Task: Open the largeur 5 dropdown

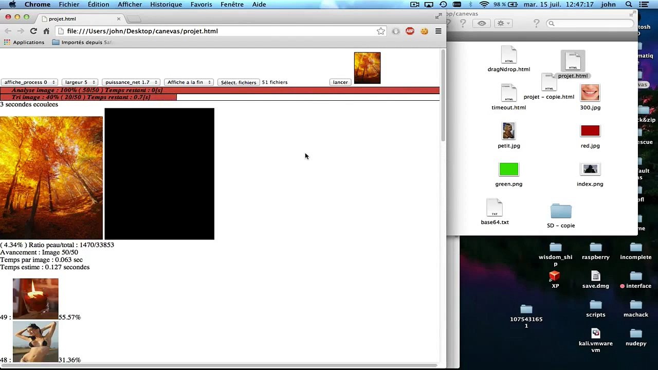Action: pos(80,82)
